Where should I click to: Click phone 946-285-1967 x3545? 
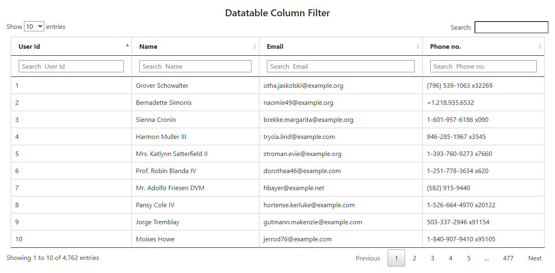[456, 137]
